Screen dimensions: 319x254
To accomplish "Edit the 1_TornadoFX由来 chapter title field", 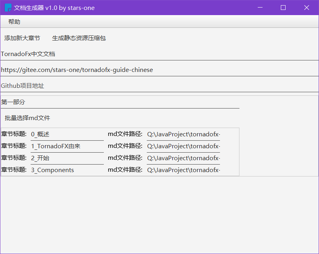I will point(67,146).
